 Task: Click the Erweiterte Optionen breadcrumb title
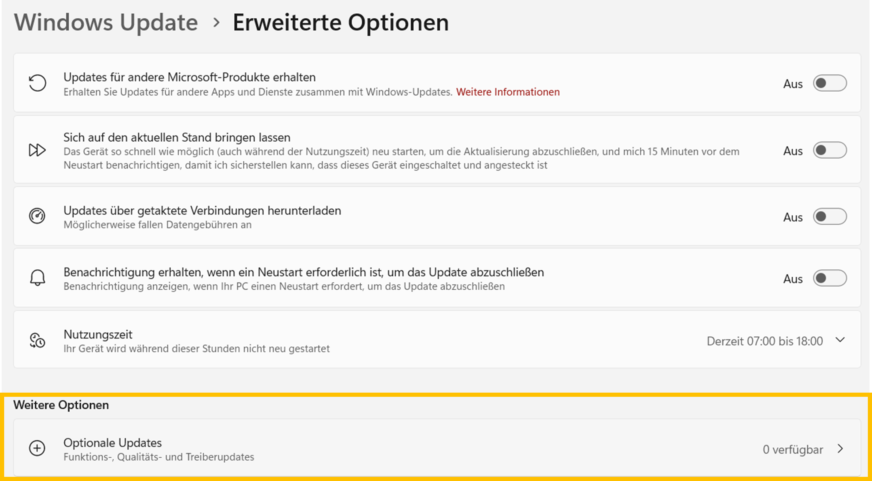[x=341, y=22]
